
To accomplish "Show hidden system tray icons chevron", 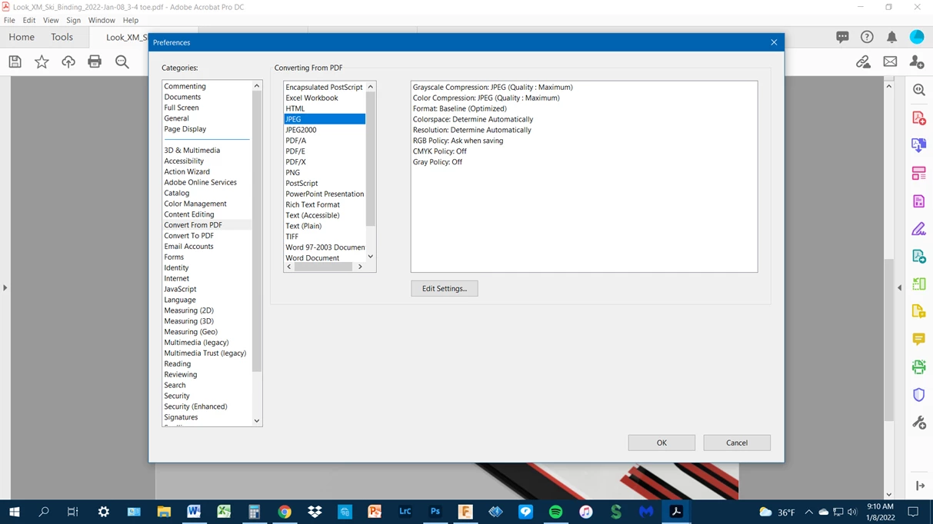I will click(808, 512).
